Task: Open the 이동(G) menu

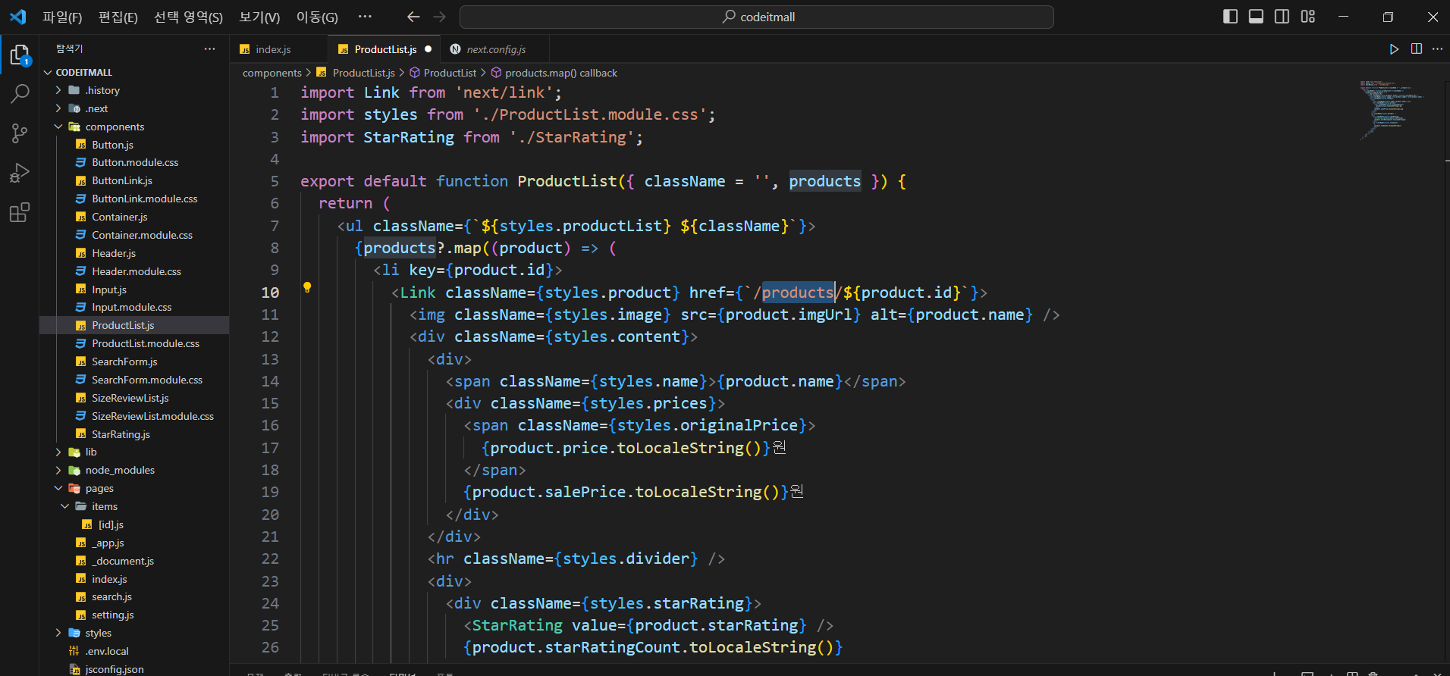Action: (317, 17)
